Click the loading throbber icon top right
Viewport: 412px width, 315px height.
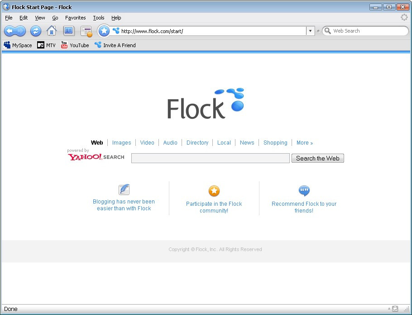(404, 18)
